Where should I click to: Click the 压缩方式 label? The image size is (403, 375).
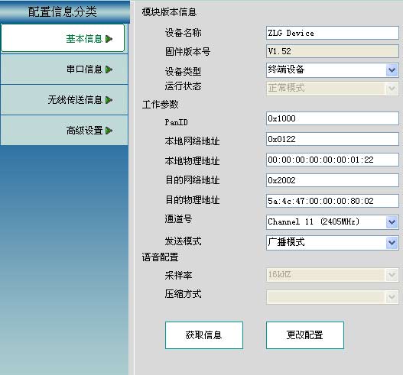tap(184, 294)
